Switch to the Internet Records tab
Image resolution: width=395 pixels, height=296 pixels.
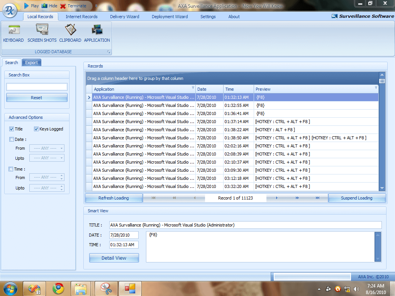81,17
